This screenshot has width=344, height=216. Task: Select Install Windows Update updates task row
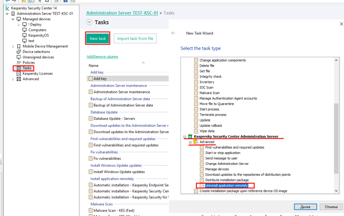119,172
